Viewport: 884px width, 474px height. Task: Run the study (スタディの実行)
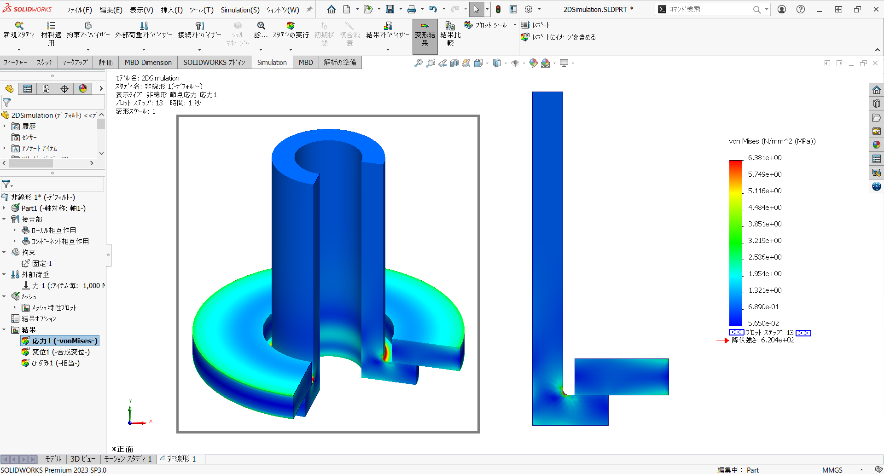[x=290, y=30]
